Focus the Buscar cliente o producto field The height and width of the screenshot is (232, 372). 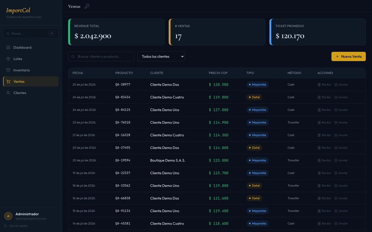coord(101,56)
